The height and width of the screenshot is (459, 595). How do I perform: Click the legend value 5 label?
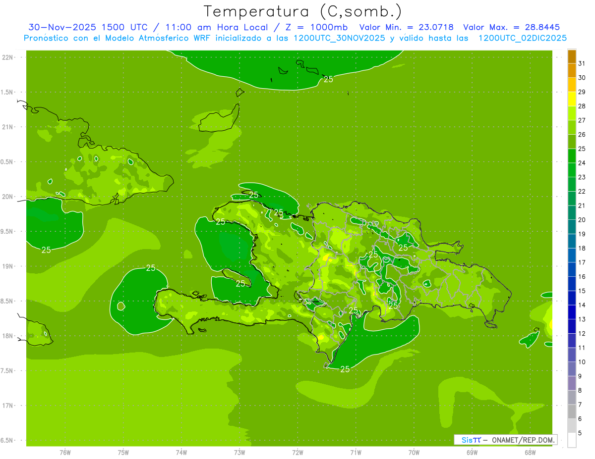(580, 433)
